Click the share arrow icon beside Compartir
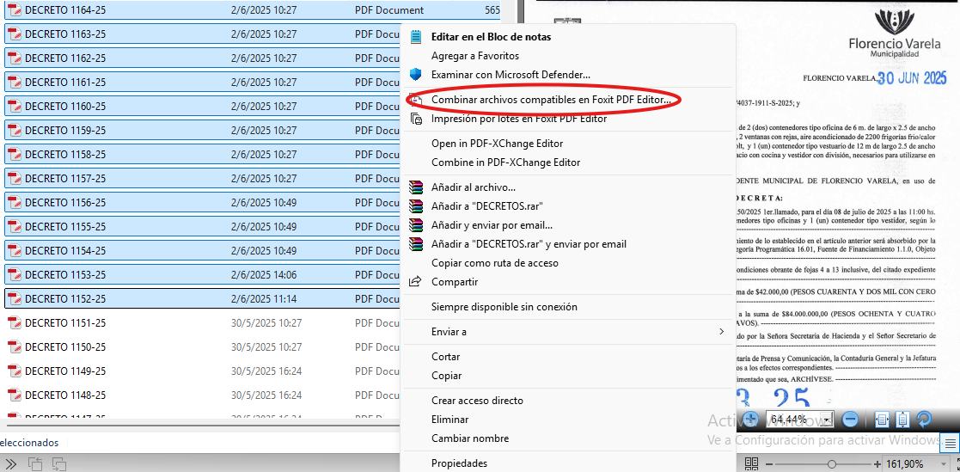The image size is (960, 472). pyautogui.click(x=416, y=282)
